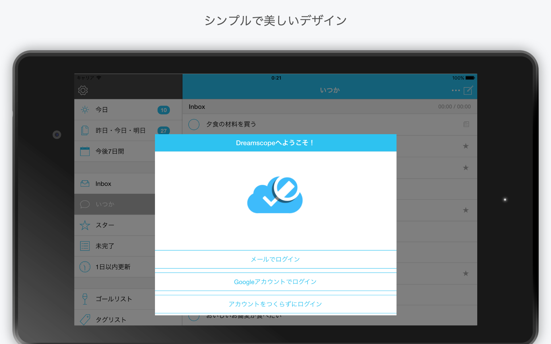Viewport: 551px width, 344px height.
Task: Click the star icon beside スター
Action: point(85,225)
